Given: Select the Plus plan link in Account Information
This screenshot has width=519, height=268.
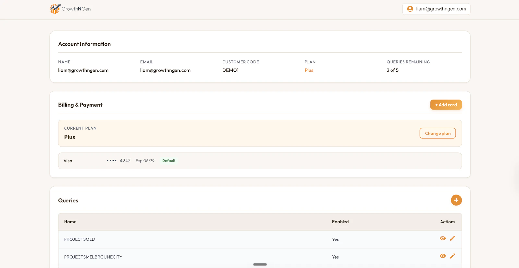Looking at the screenshot, I should pos(309,70).
